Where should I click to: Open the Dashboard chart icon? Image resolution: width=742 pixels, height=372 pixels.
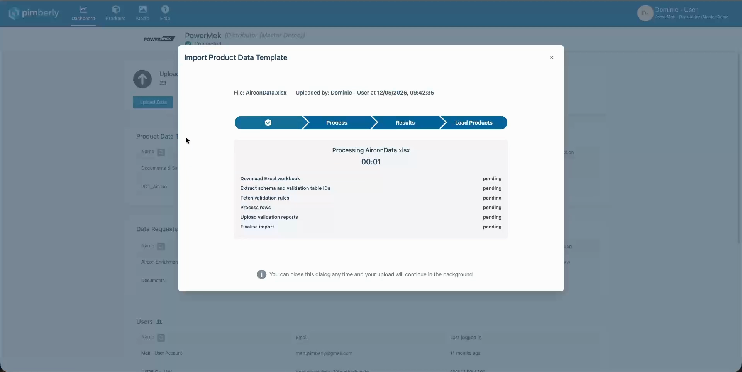[83, 9]
